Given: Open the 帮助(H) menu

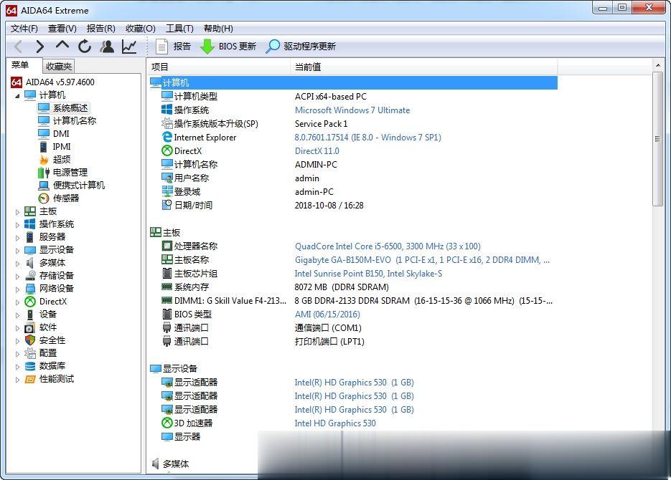Looking at the screenshot, I should pos(218,29).
